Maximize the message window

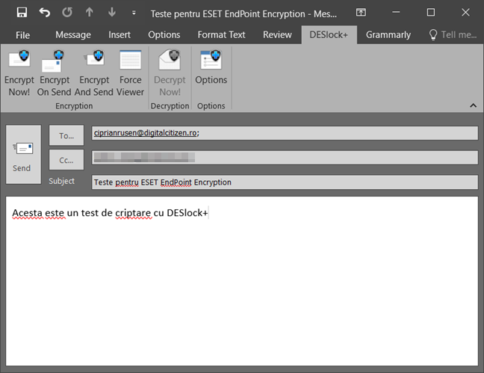point(431,13)
